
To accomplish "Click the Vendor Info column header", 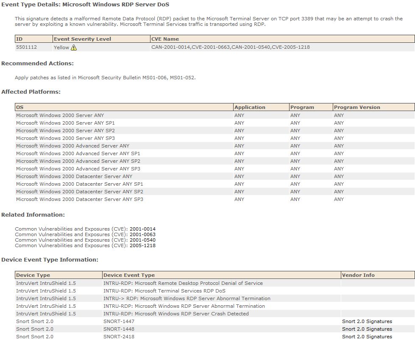I will point(378,275).
